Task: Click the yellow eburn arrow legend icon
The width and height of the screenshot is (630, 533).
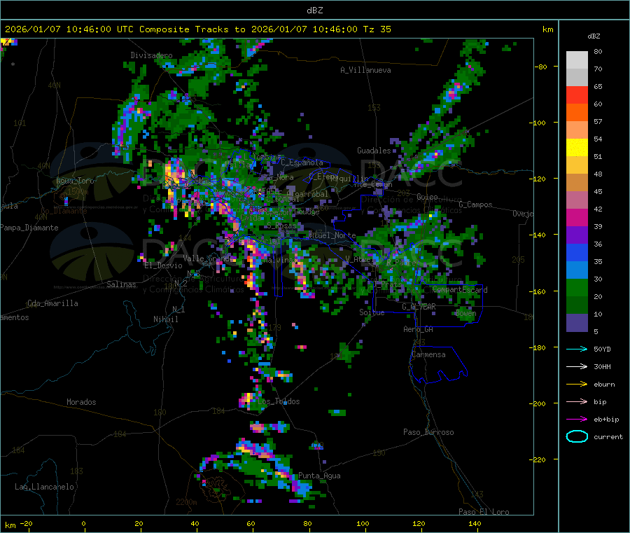Action: point(577,385)
